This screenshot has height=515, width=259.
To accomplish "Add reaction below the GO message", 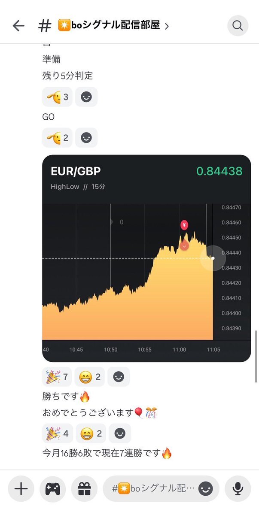I will point(86,138).
